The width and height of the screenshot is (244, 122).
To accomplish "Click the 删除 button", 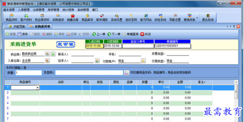I will coord(47,34).
